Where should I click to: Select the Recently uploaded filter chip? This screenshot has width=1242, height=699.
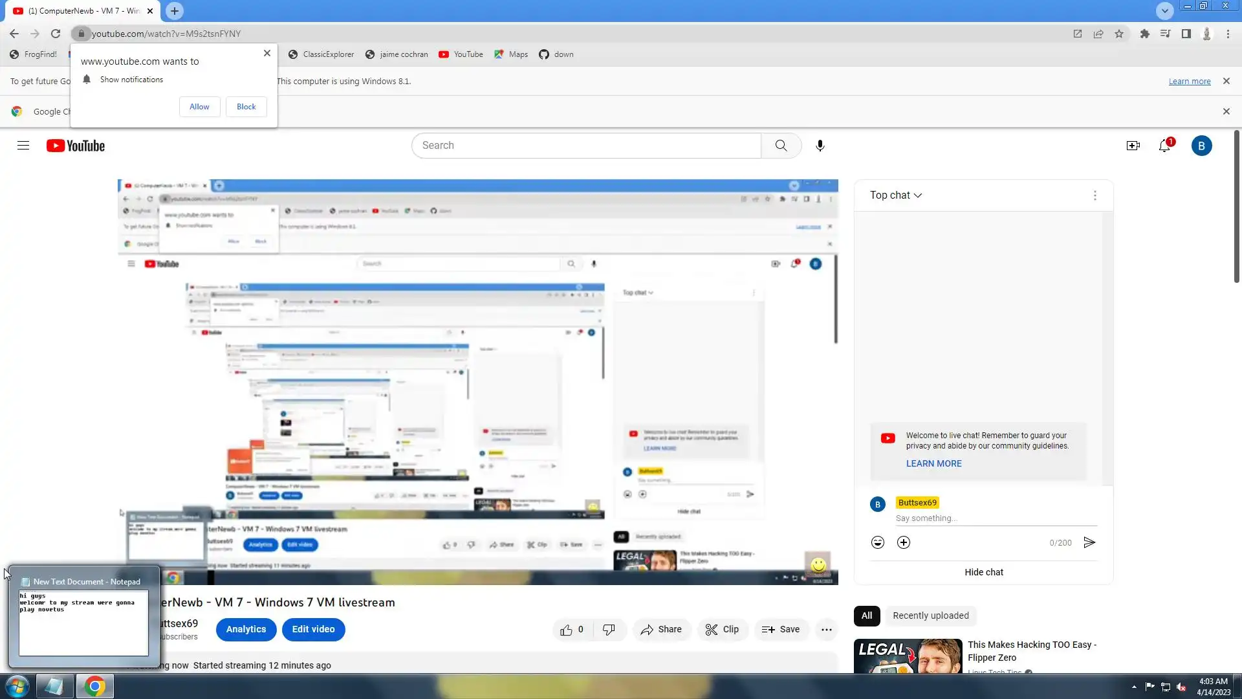[x=930, y=616]
